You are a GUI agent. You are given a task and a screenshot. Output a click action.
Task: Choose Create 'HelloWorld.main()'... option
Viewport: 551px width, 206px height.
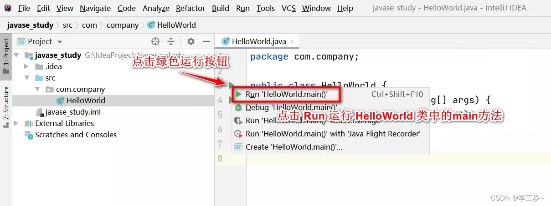pyautogui.click(x=330, y=147)
